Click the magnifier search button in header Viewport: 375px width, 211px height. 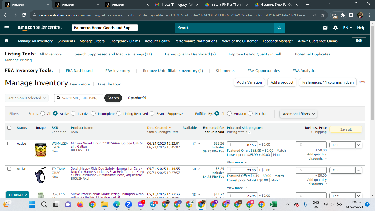coord(279,28)
